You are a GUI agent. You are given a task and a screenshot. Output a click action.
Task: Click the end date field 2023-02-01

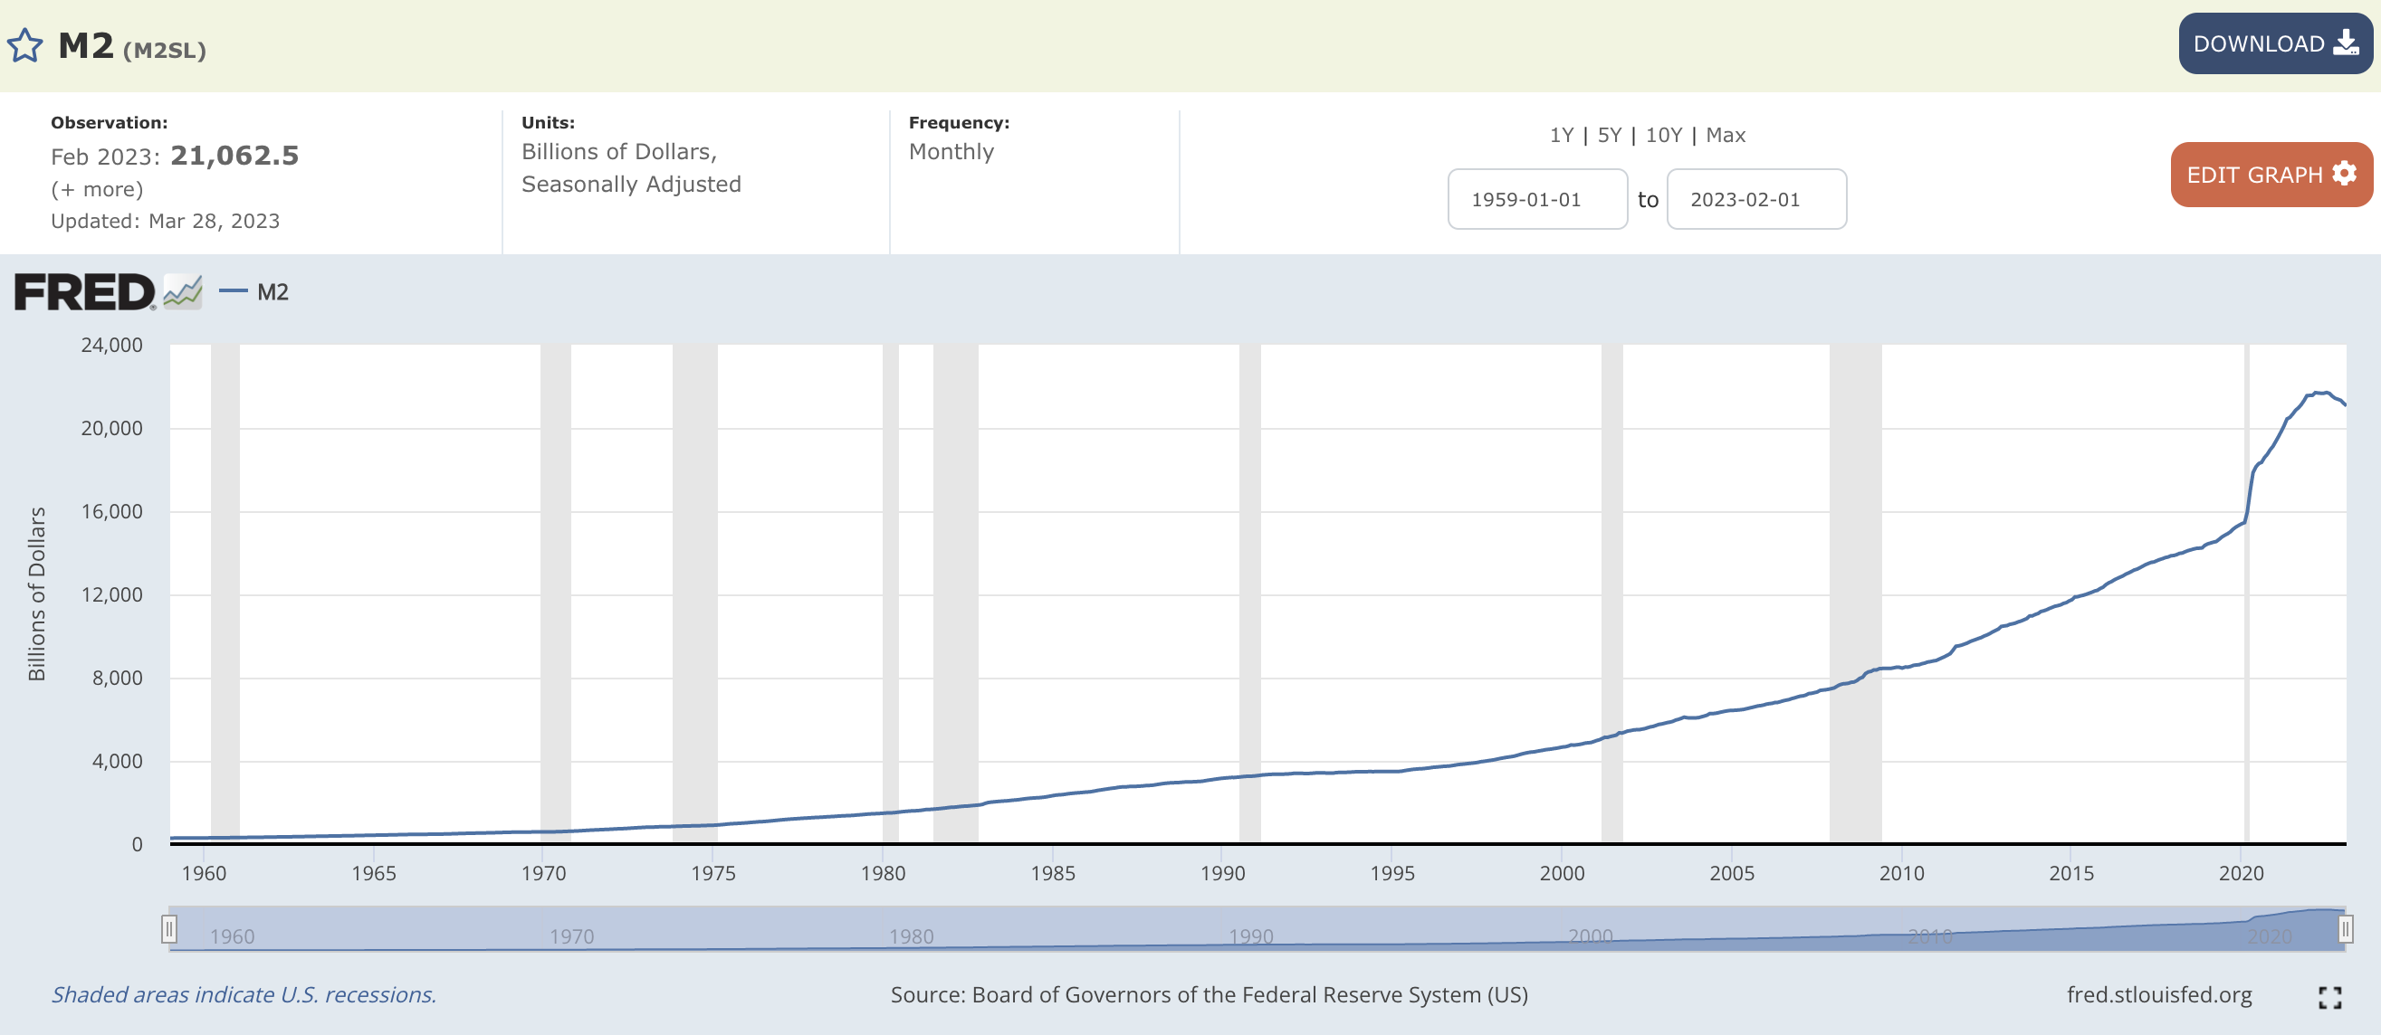[x=1756, y=199]
